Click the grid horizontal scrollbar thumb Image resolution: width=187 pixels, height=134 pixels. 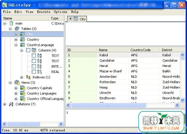click(x=109, y=105)
